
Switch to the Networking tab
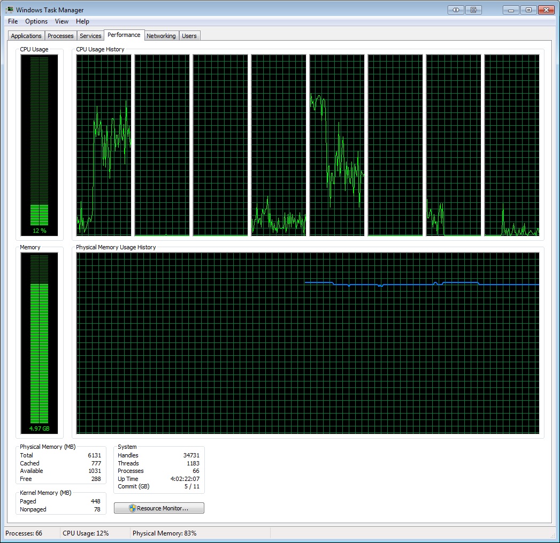pos(161,36)
